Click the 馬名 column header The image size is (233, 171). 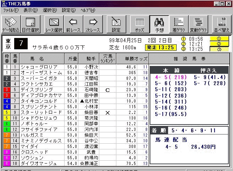(x=42, y=59)
